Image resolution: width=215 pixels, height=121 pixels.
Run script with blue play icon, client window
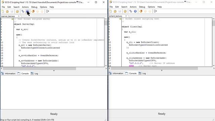point(135,11)
